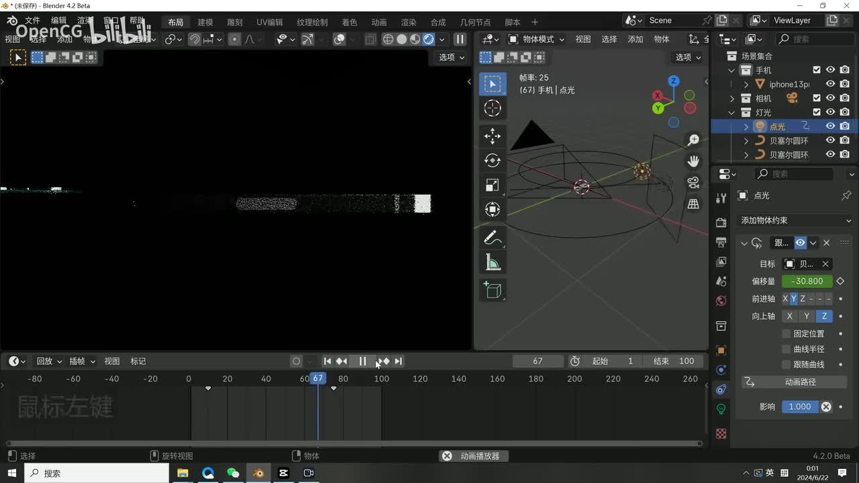Activate the 3D Cursor tool
Screen dimensions: 859x483
point(493,108)
